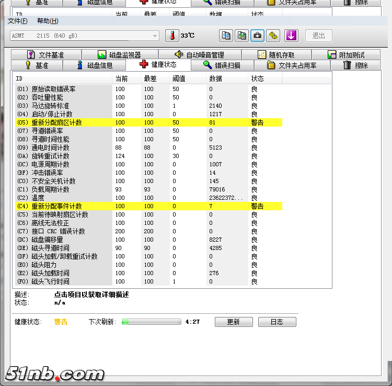The width and height of the screenshot is (392, 386).
Task: Switch to the 文件夹占用率 tab
Action: click(x=292, y=65)
